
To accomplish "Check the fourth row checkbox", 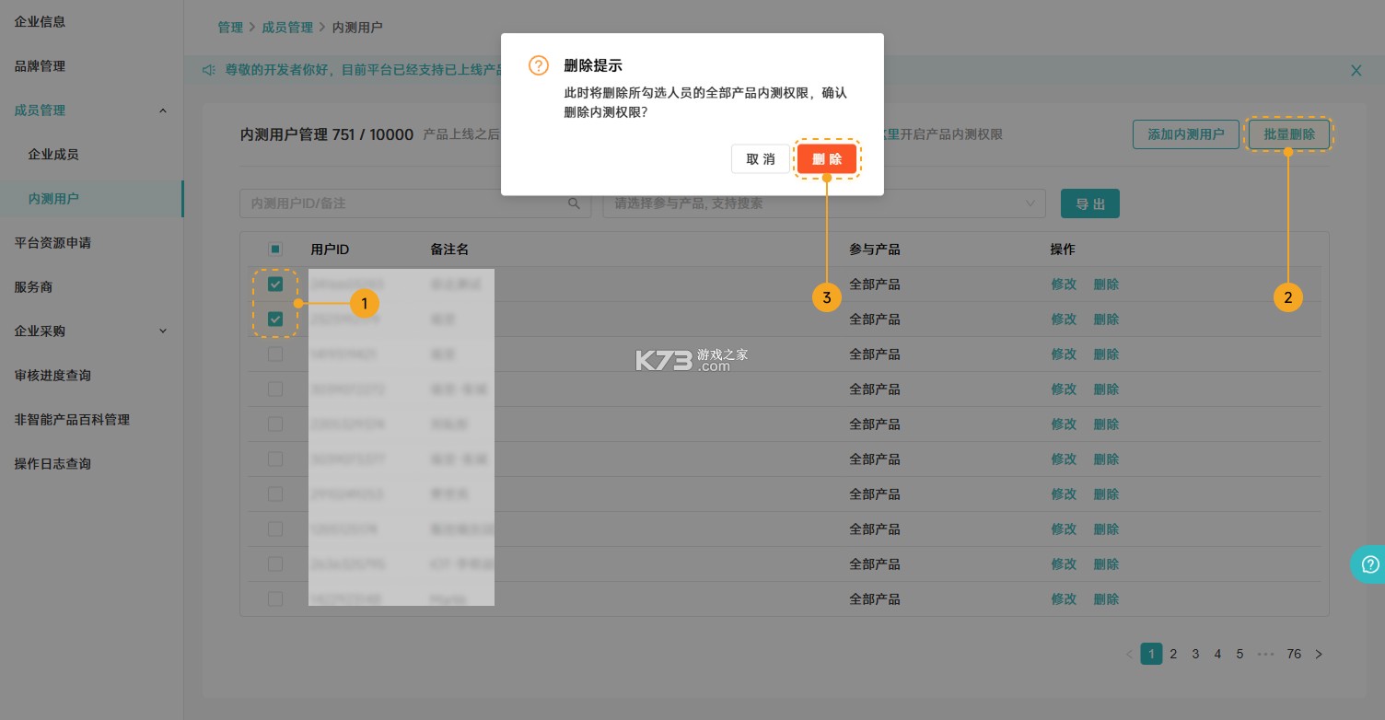I will tap(275, 389).
